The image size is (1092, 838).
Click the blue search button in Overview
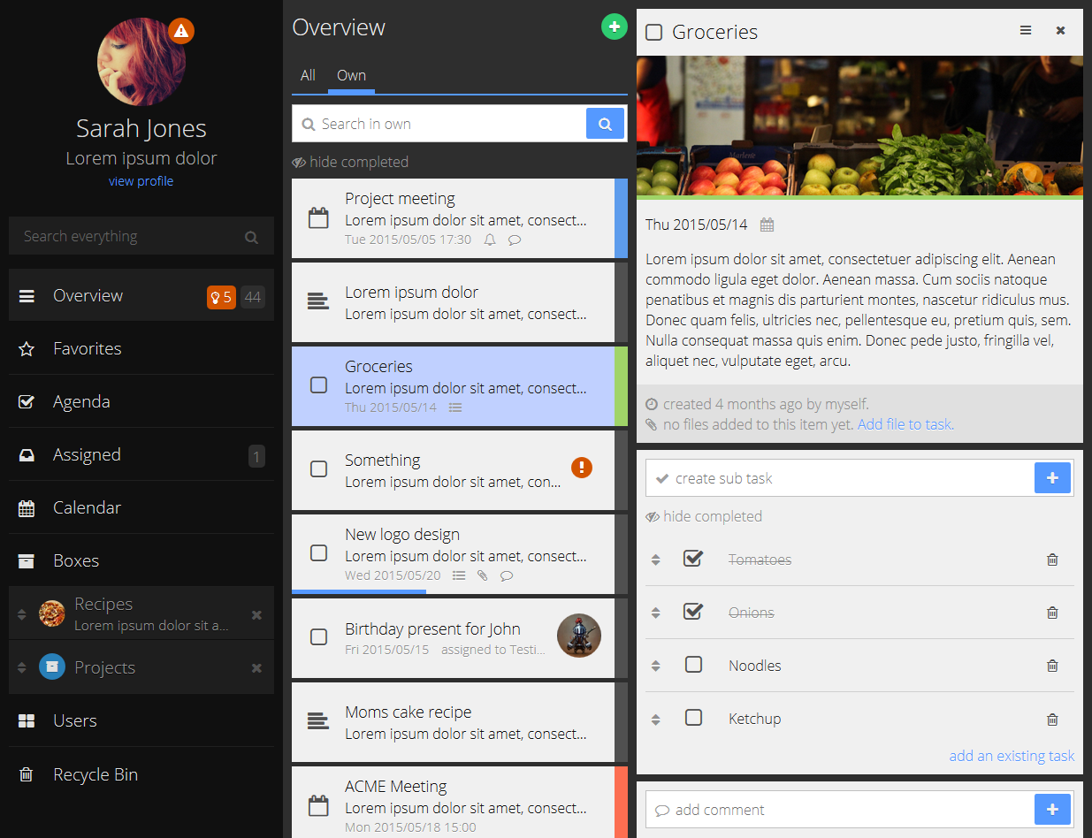[606, 124]
